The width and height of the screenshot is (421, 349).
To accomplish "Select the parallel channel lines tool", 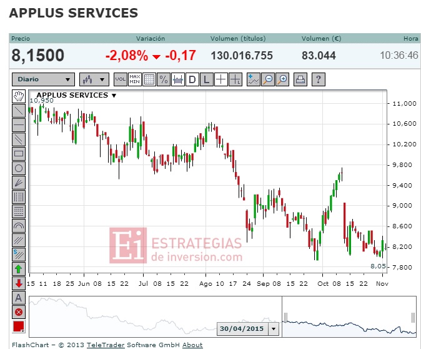I will [x=19, y=139].
